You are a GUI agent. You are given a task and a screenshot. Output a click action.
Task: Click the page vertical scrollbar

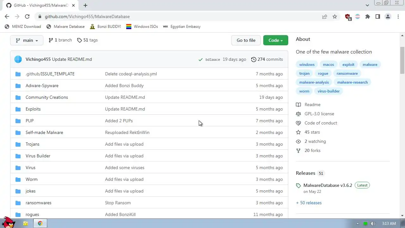402,60
